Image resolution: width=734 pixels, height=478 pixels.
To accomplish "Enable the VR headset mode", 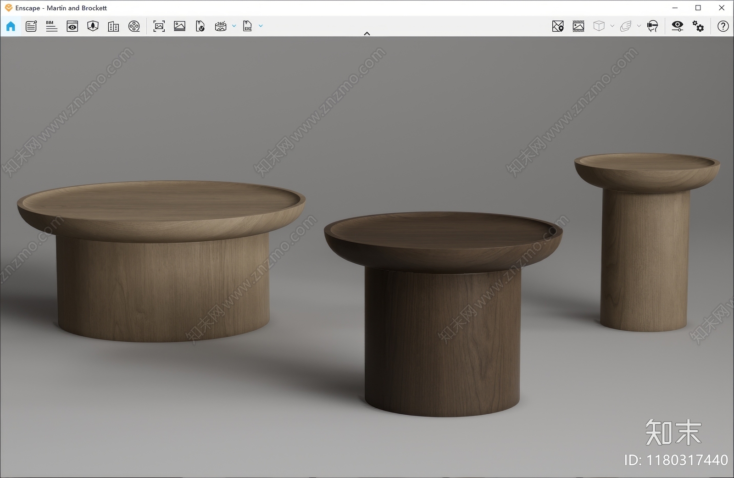I will point(652,26).
